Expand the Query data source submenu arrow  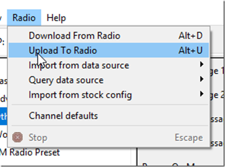click(x=202, y=80)
